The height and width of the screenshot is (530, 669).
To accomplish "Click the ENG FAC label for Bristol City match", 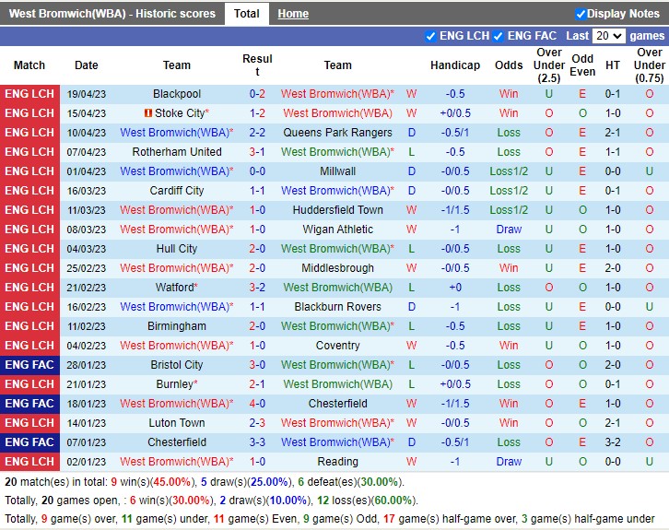I will coord(29,365).
